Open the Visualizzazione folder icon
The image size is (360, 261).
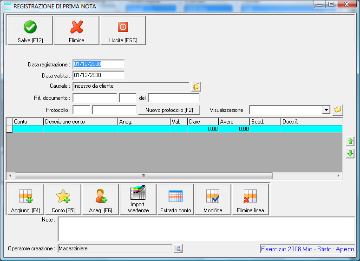338,110
